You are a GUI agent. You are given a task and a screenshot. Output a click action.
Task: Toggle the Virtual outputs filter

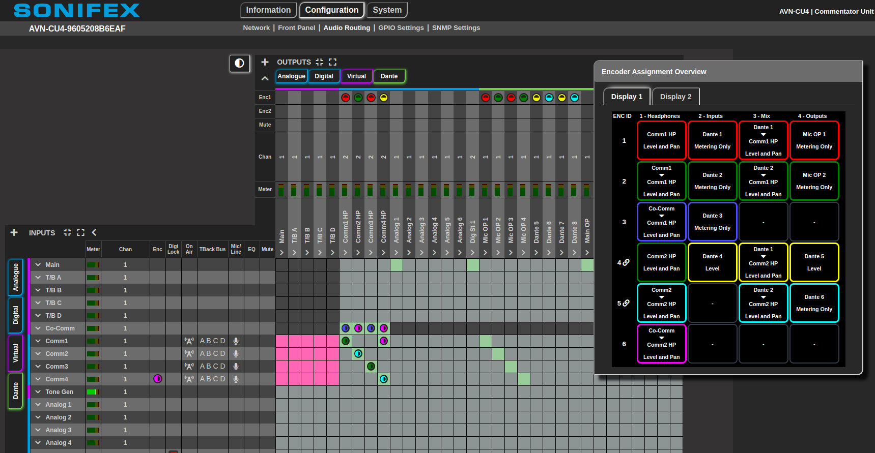[x=356, y=76]
